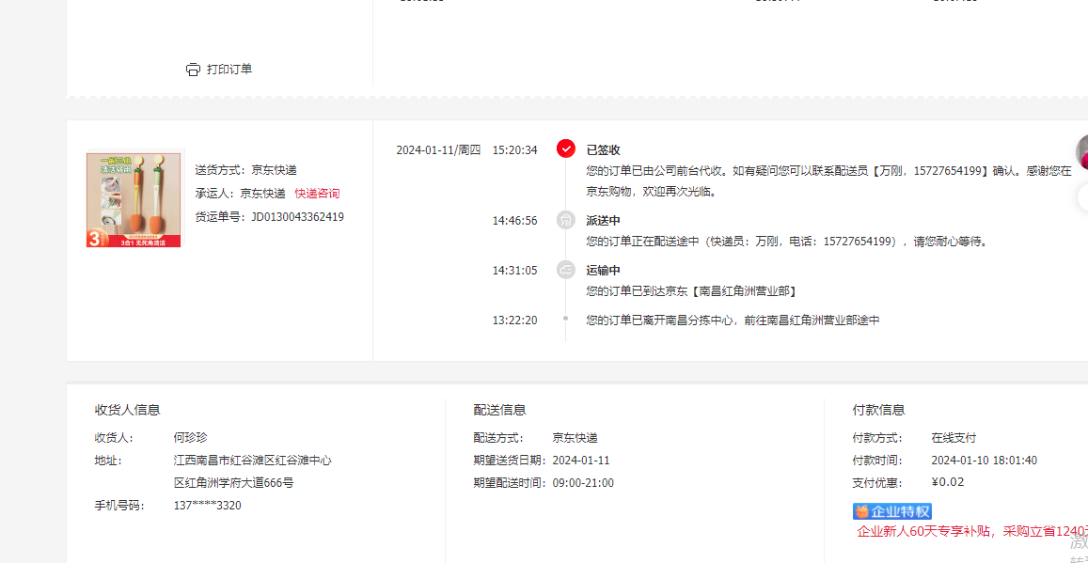Click the 运输中 truck status icon
The width and height of the screenshot is (1088, 563).
[566, 271]
